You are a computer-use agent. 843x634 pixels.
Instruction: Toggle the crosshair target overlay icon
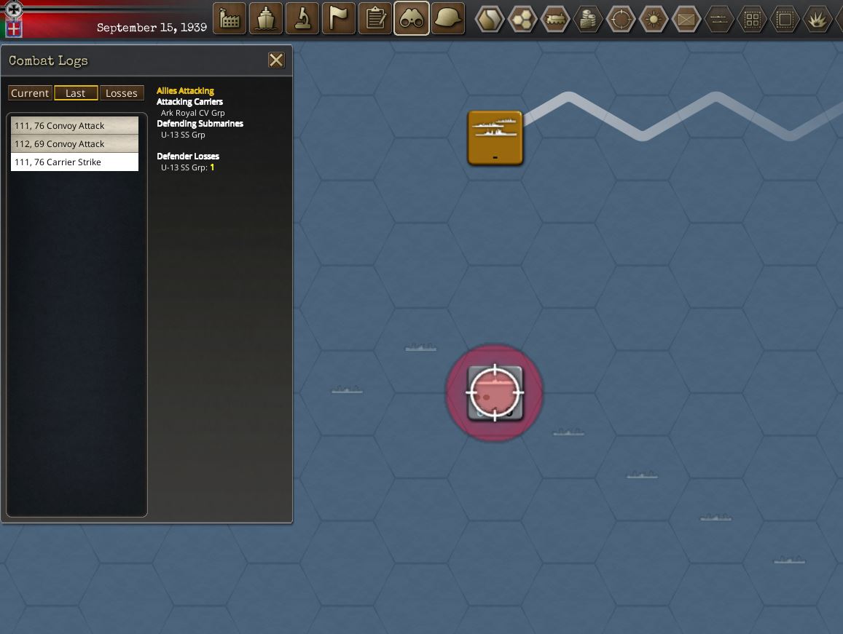tap(621, 20)
